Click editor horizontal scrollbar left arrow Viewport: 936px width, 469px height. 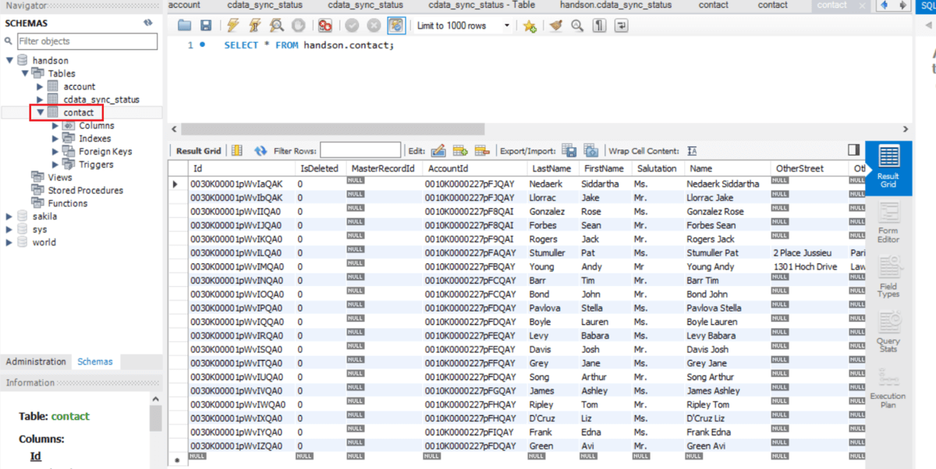[174, 129]
